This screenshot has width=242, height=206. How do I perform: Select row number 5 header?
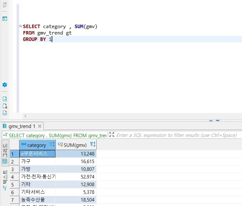pyautogui.click(x=15, y=185)
